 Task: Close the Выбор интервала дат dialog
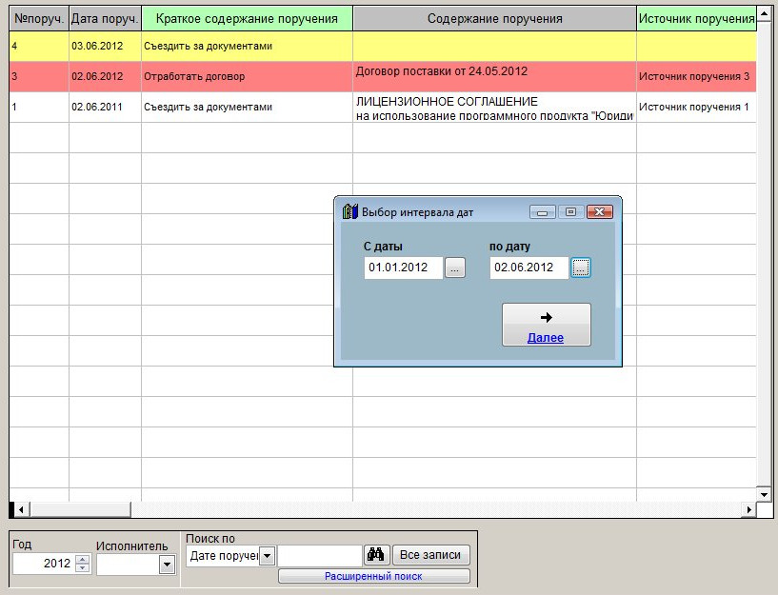click(599, 212)
